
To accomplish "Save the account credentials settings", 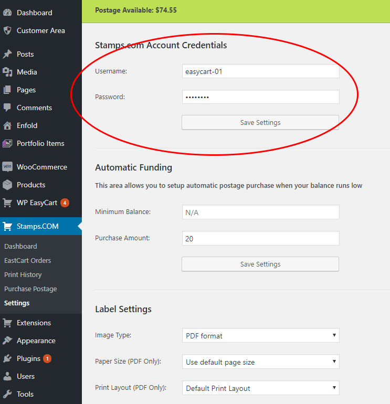I will tap(260, 122).
